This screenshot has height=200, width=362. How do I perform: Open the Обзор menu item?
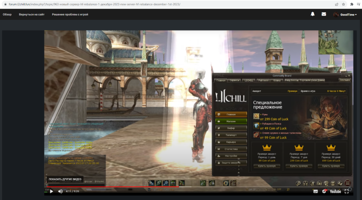(x=7, y=14)
